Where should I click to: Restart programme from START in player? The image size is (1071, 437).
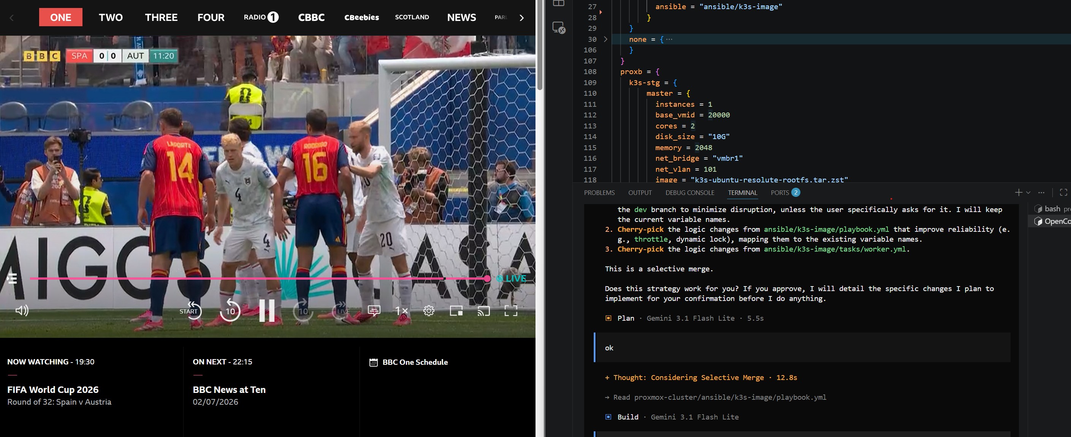coord(190,310)
